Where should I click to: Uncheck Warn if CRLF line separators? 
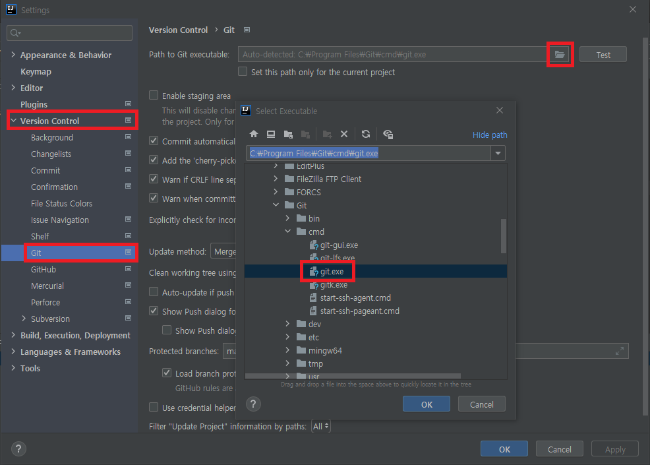[x=154, y=179]
